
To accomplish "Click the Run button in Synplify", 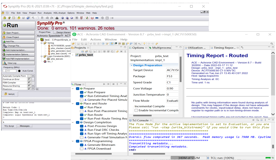I will tap(19, 25).
